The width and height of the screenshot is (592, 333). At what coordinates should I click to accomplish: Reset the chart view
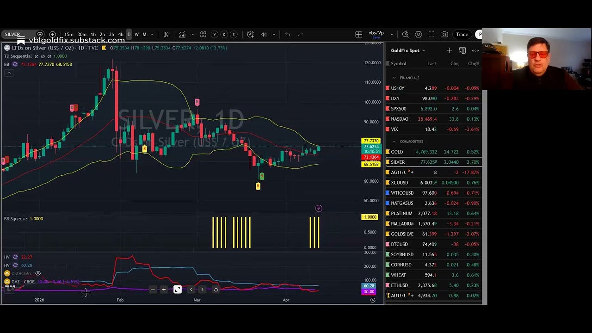(x=216, y=290)
